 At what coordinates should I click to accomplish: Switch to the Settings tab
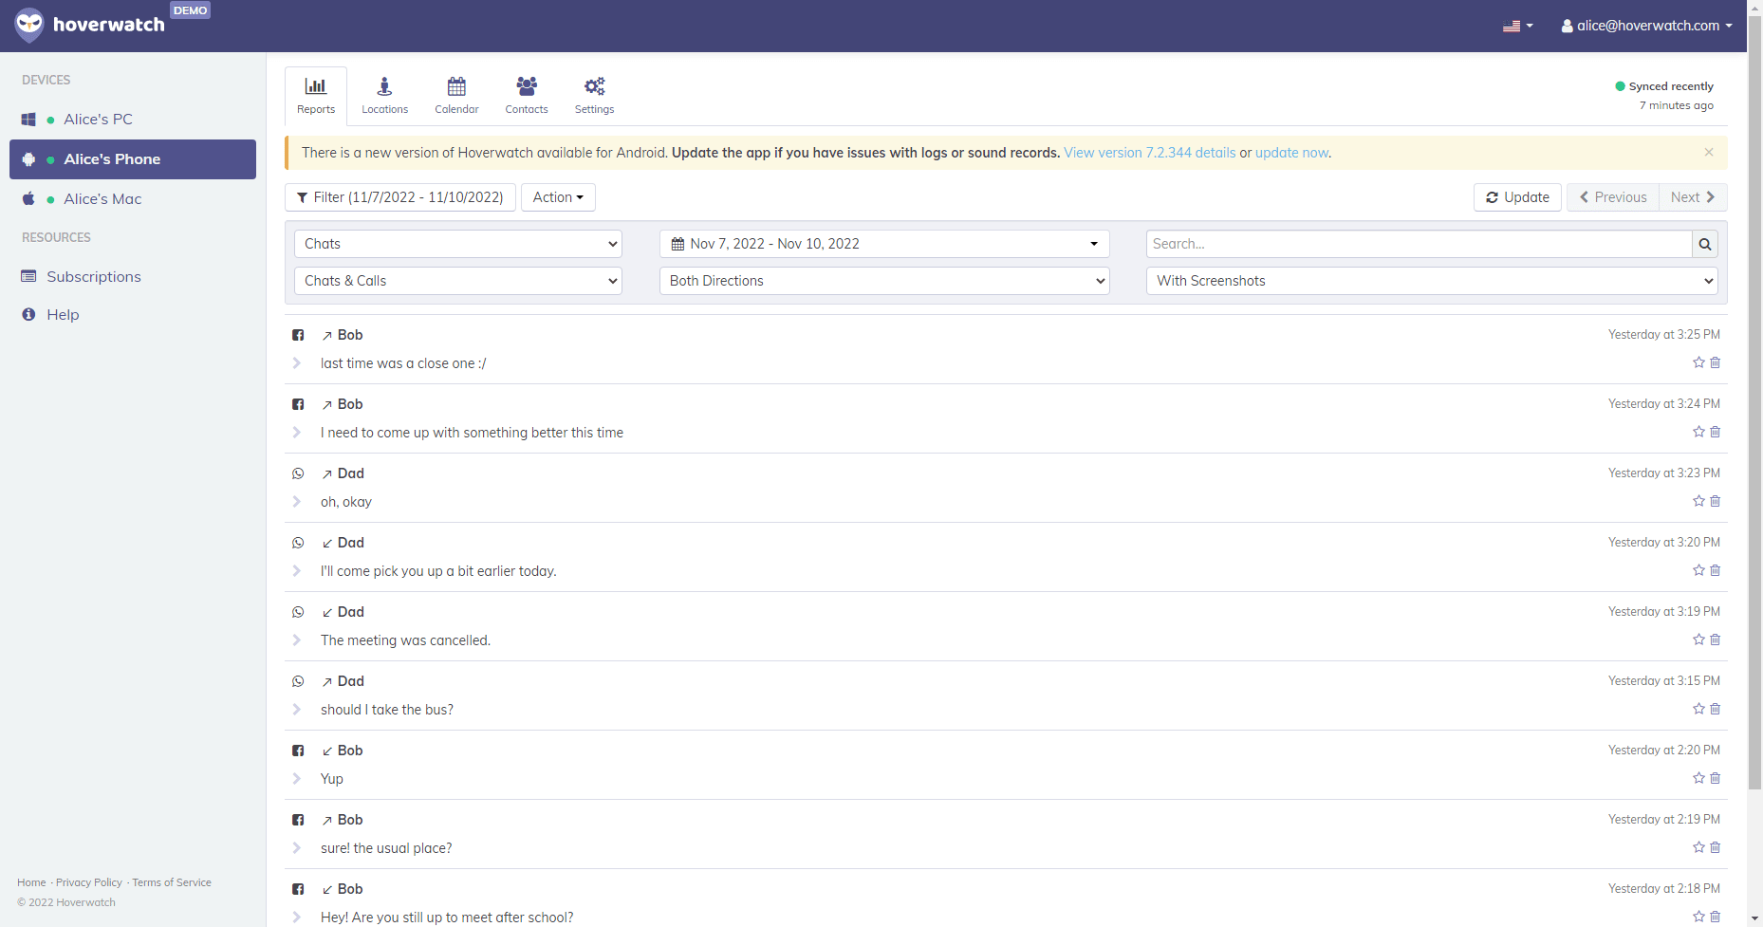pyautogui.click(x=594, y=96)
